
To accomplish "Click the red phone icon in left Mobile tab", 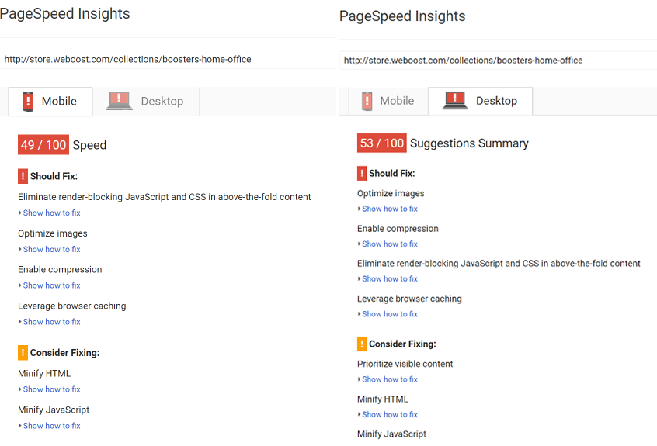I will click(28, 102).
